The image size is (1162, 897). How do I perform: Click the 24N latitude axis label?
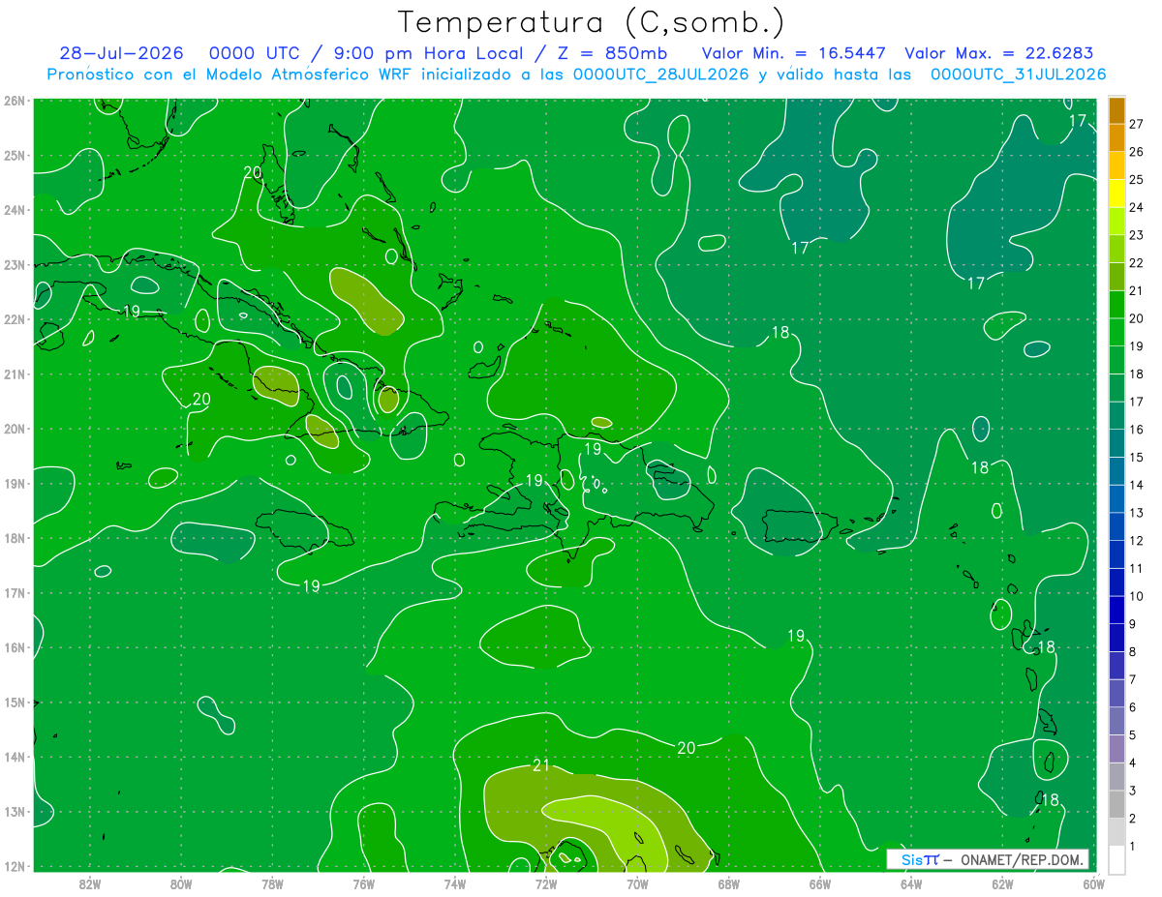coord(14,210)
